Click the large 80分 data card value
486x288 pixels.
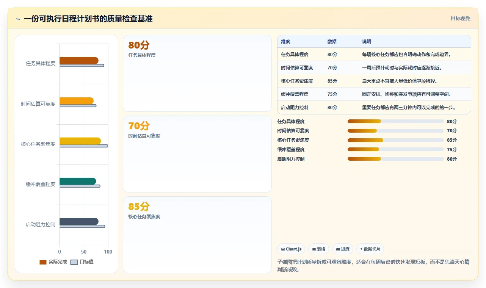click(x=139, y=45)
